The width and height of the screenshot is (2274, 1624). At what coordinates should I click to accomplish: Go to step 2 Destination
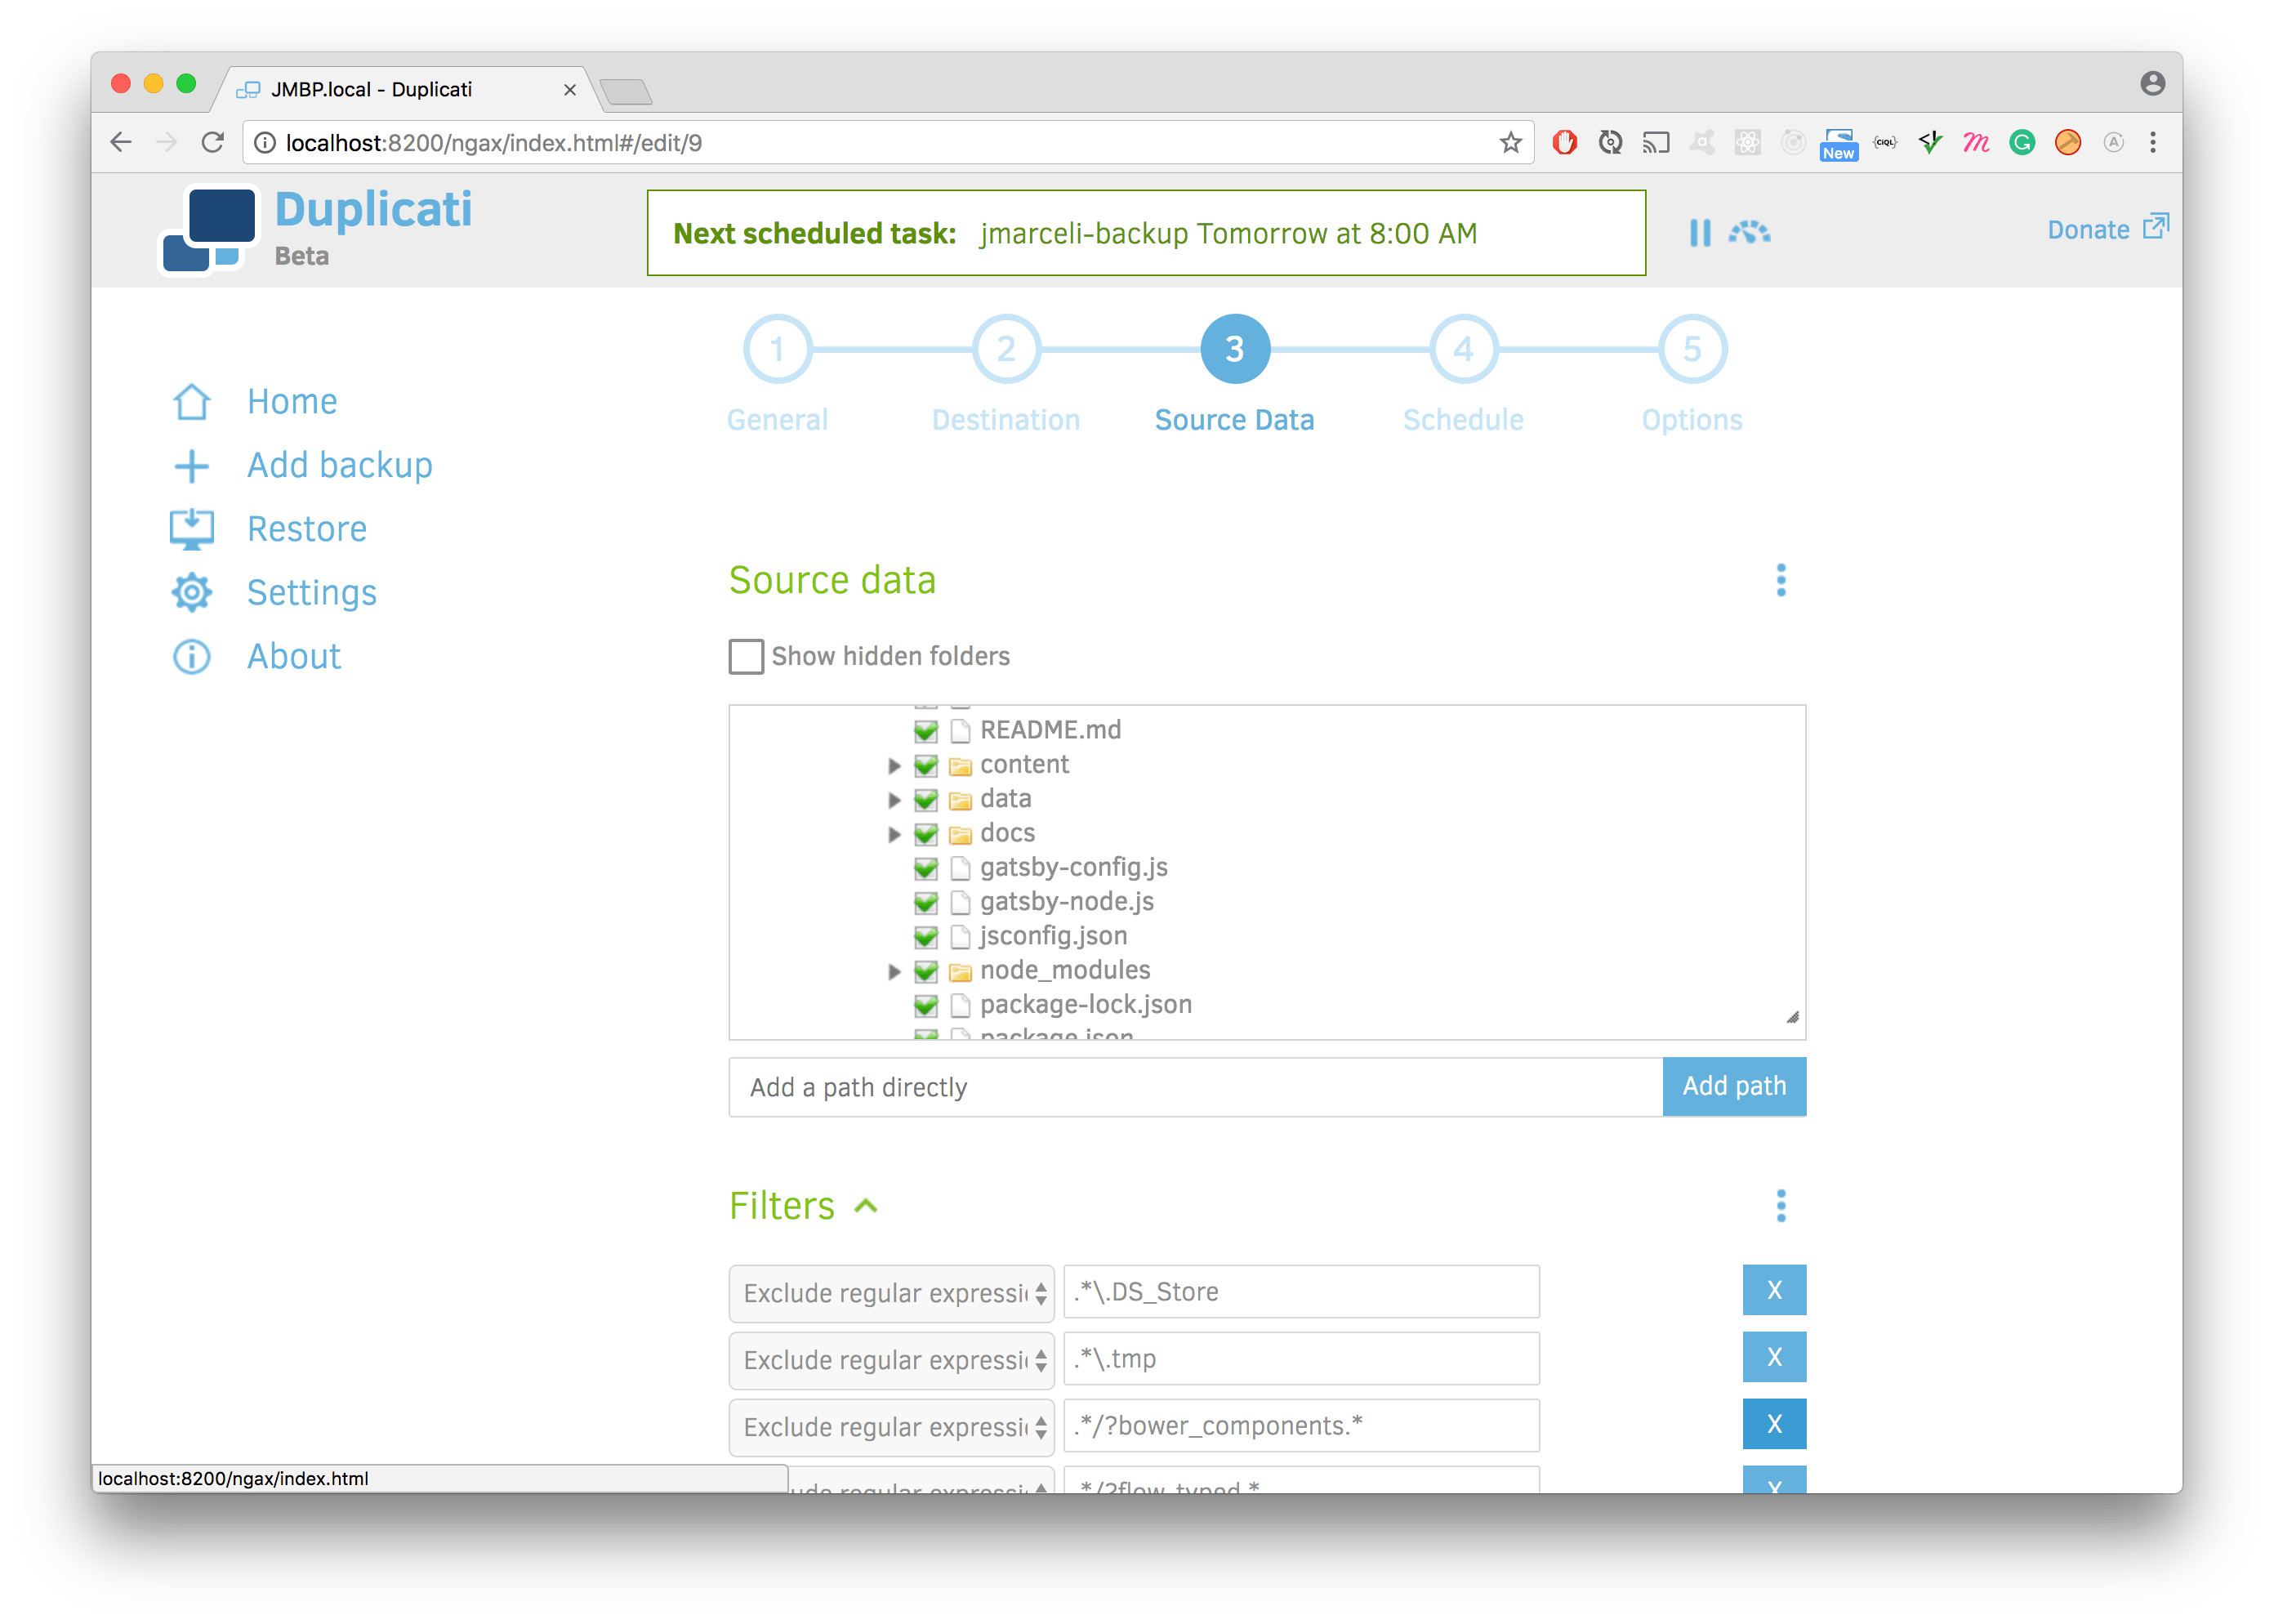pyautogui.click(x=1006, y=349)
